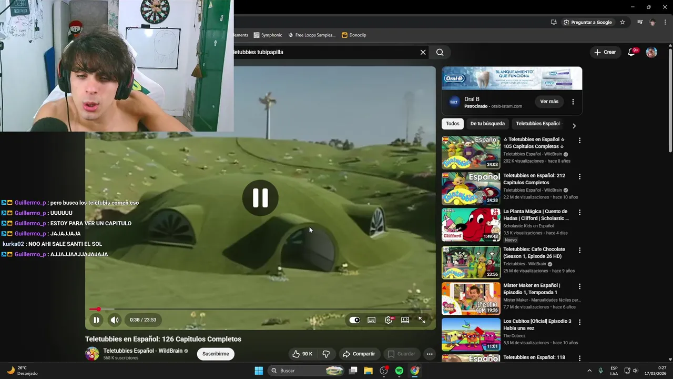673x379 pixels.
Task: Open the Windows Start menu
Action: tap(259, 371)
